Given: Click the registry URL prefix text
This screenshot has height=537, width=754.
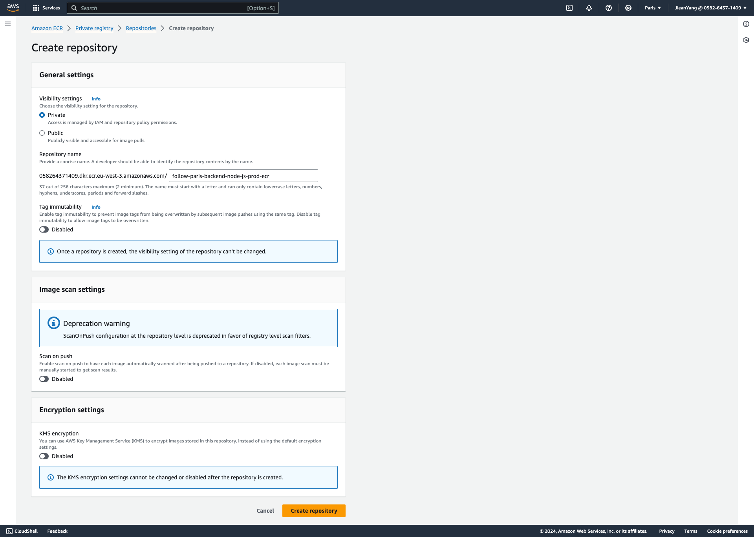Looking at the screenshot, I should (103, 176).
